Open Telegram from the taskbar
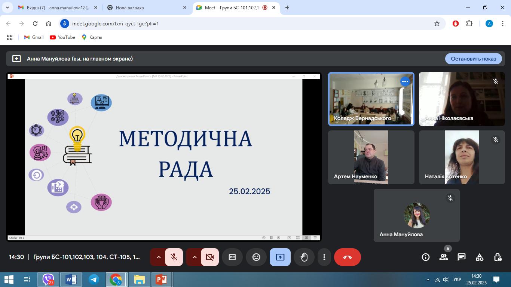The height and width of the screenshot is (287, 511). click(x=94, y=280)
